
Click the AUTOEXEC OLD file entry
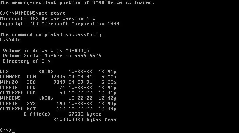(x=18, y=93)
